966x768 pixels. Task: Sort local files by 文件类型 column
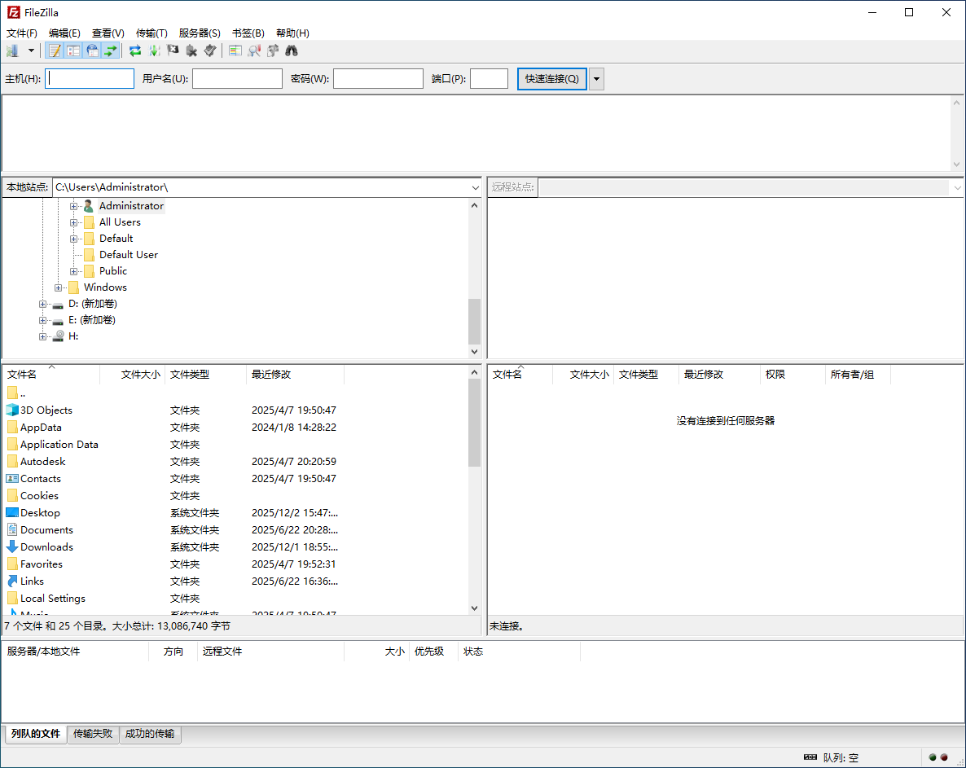(x=206, y=375)
